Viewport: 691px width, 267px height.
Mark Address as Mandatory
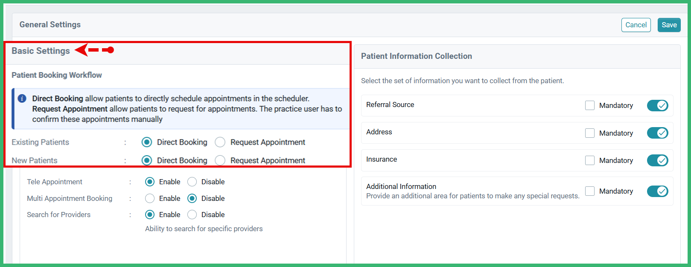(x=590, y=133)
